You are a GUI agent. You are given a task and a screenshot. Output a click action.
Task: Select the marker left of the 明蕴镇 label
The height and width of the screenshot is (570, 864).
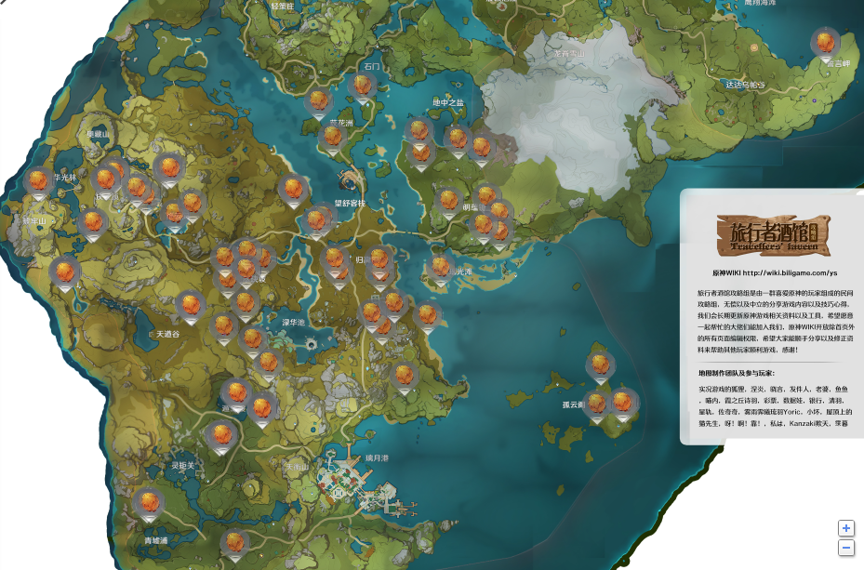pos(448,203)
